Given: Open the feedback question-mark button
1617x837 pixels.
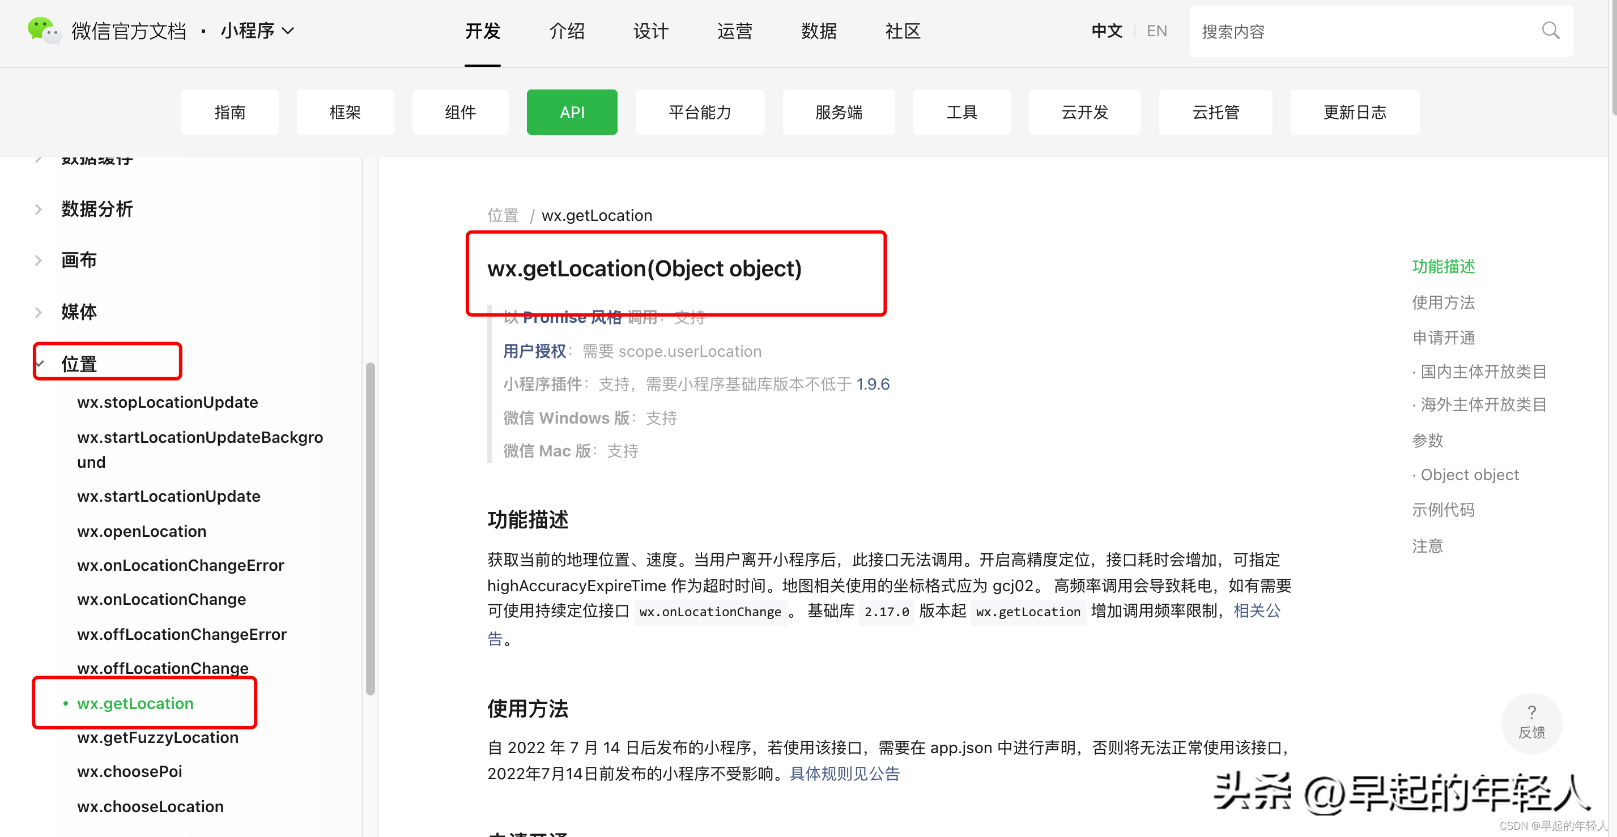Looking at the screenshot, I should click(x=1531, y=722).
